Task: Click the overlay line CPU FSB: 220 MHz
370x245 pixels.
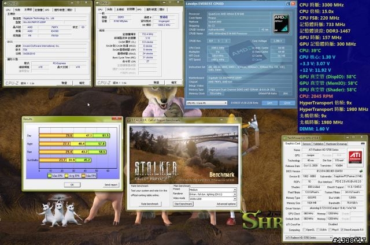Action: click(x=319, y=18)
